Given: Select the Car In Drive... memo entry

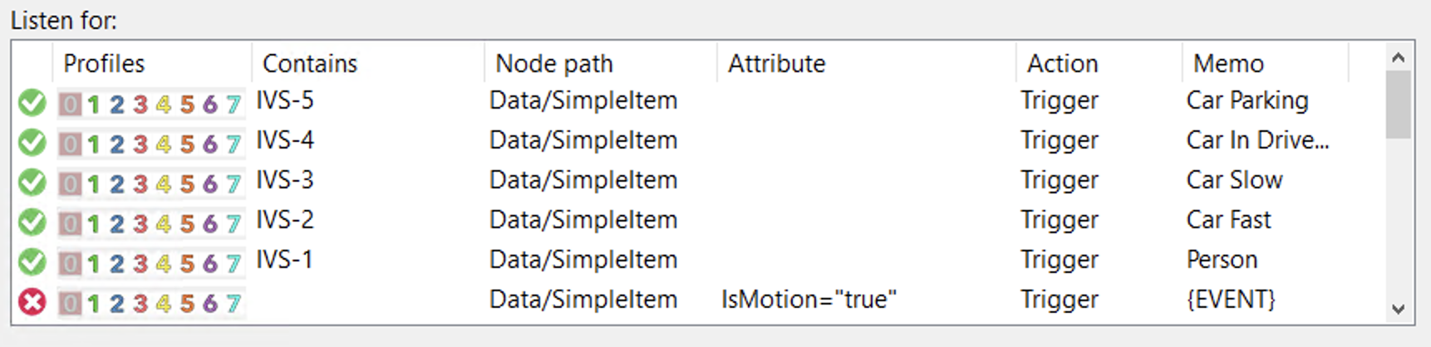Looking at the screenshot, I should click(1257, 140).
